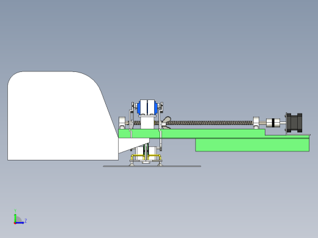Click the blue Z axis of the triad
318x238 pixels.
(20, 223)
